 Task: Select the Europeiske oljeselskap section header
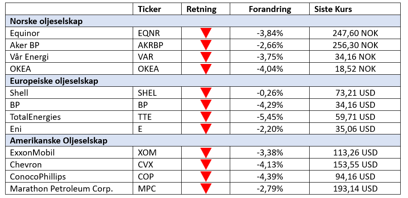(54, 81)
